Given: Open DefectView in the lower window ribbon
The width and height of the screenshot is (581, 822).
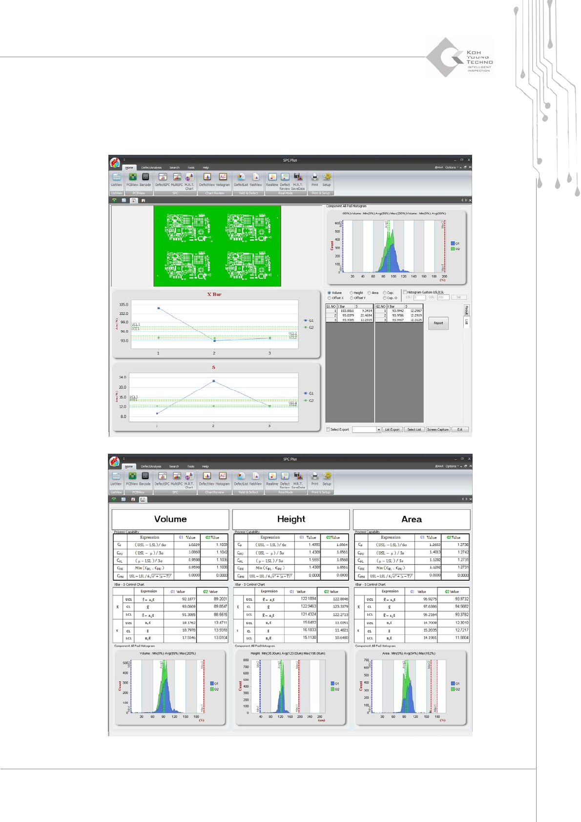Looking at the screenshot, I should (x=207, y=478).
